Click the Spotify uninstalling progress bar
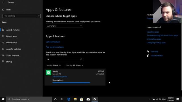The image size is (182, 102). click(x=71, y=83)
